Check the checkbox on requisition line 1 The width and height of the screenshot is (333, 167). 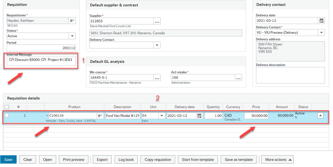pyautogui.click(x=7, y=116)
